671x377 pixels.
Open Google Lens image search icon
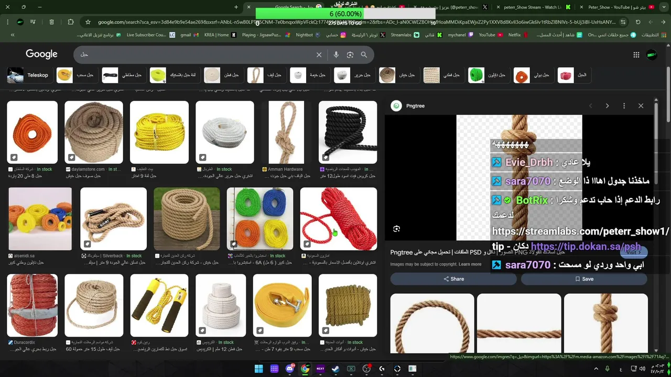(x=350, y=54)
